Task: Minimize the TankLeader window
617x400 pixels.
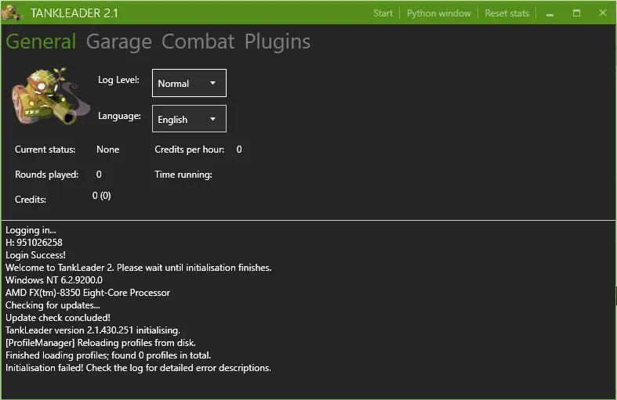Action: point(550,14)
